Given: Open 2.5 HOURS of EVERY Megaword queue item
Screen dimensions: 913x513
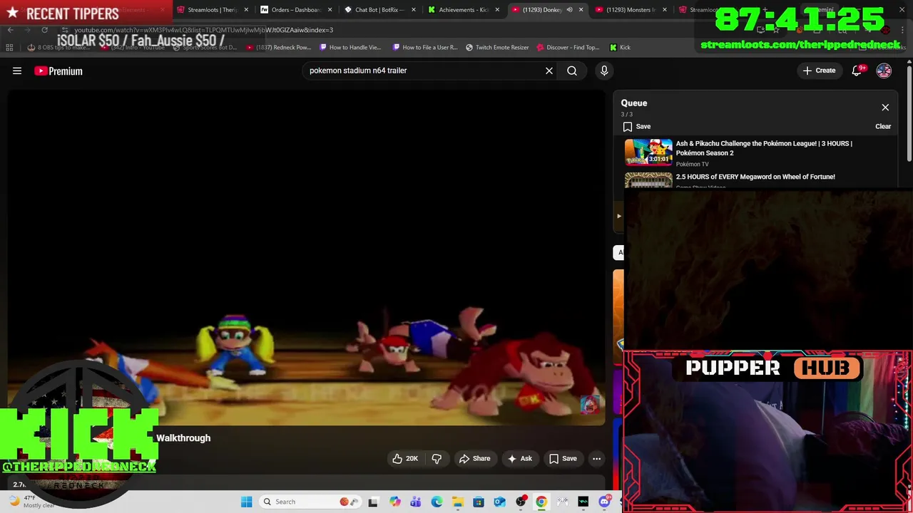Looking at the screenshot, I should click(755, 177).
